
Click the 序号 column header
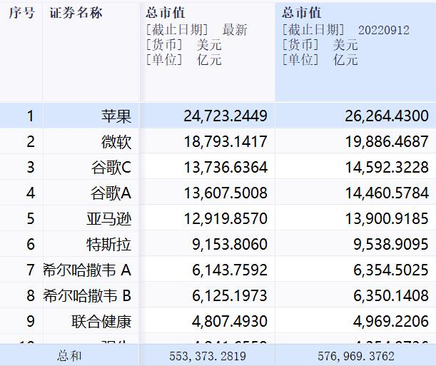point(21,13)
